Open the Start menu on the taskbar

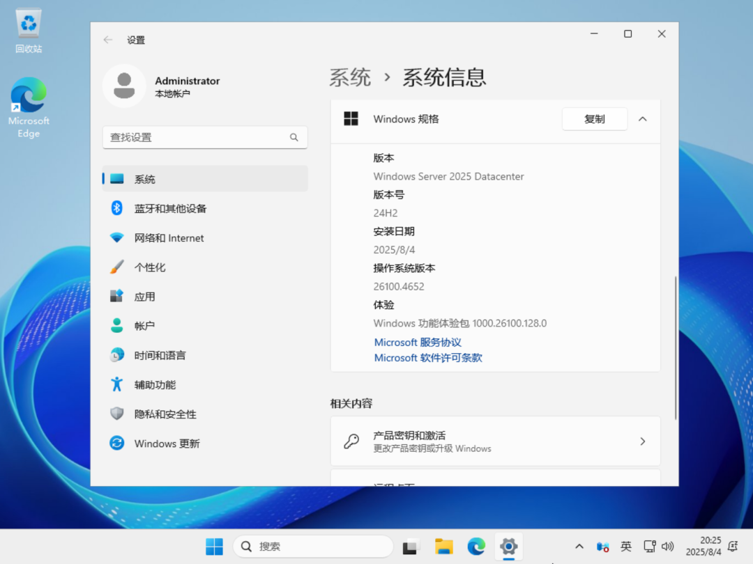(214, 547)
